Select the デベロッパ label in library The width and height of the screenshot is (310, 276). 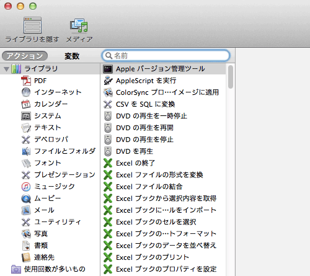[x=51, y=140]
